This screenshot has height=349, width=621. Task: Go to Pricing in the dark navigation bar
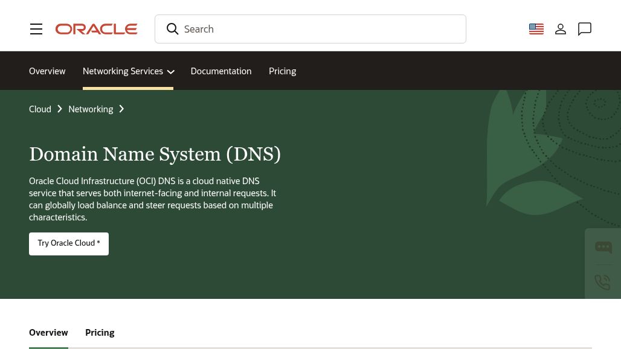pos(282,71)
